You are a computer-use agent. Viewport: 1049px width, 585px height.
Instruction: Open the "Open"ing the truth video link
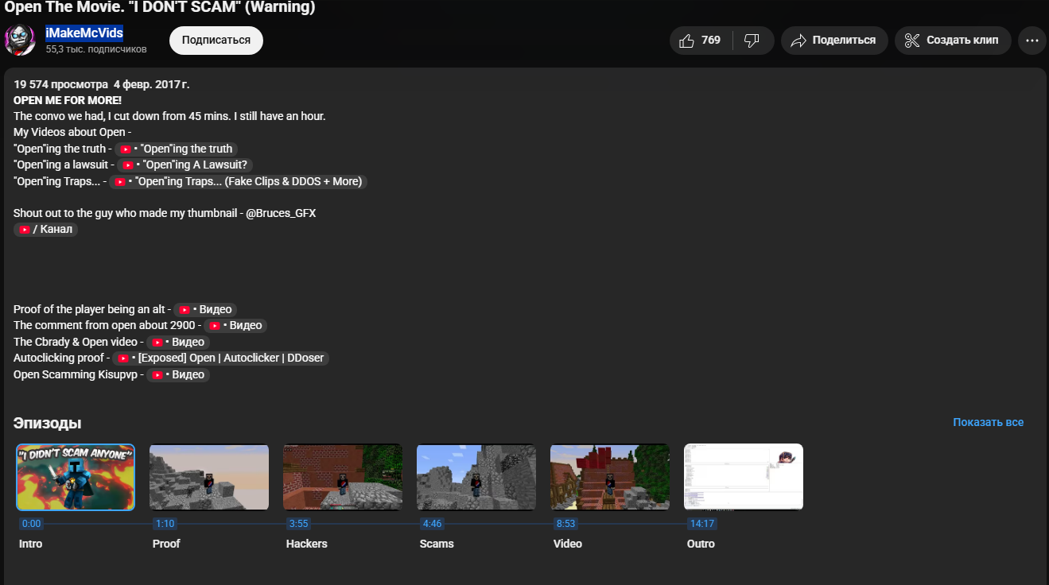point(177,149)
